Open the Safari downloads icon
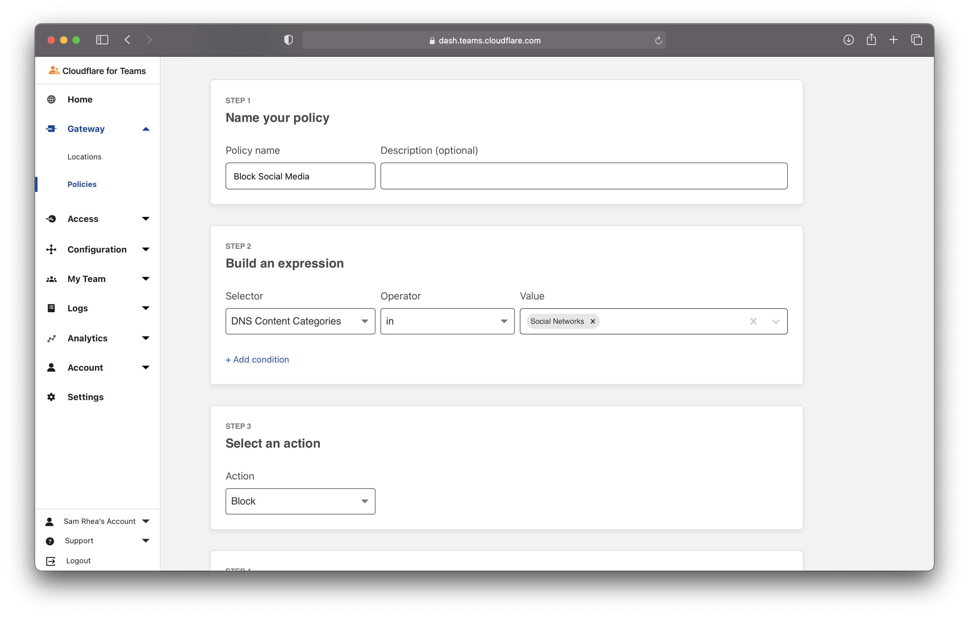Viewport: 969px width, 617px height. tap(848, 40)
